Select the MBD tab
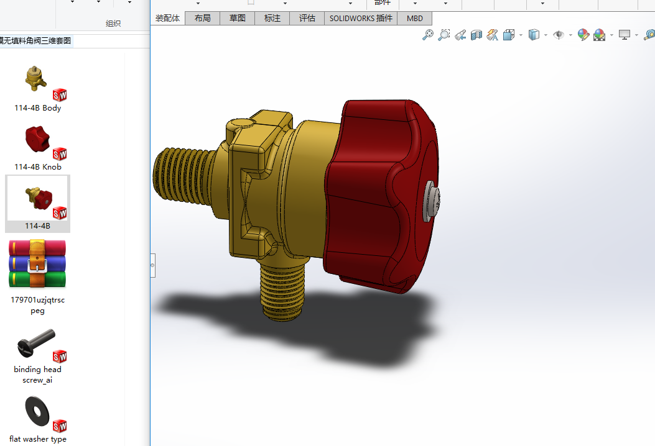 (415, 18)
